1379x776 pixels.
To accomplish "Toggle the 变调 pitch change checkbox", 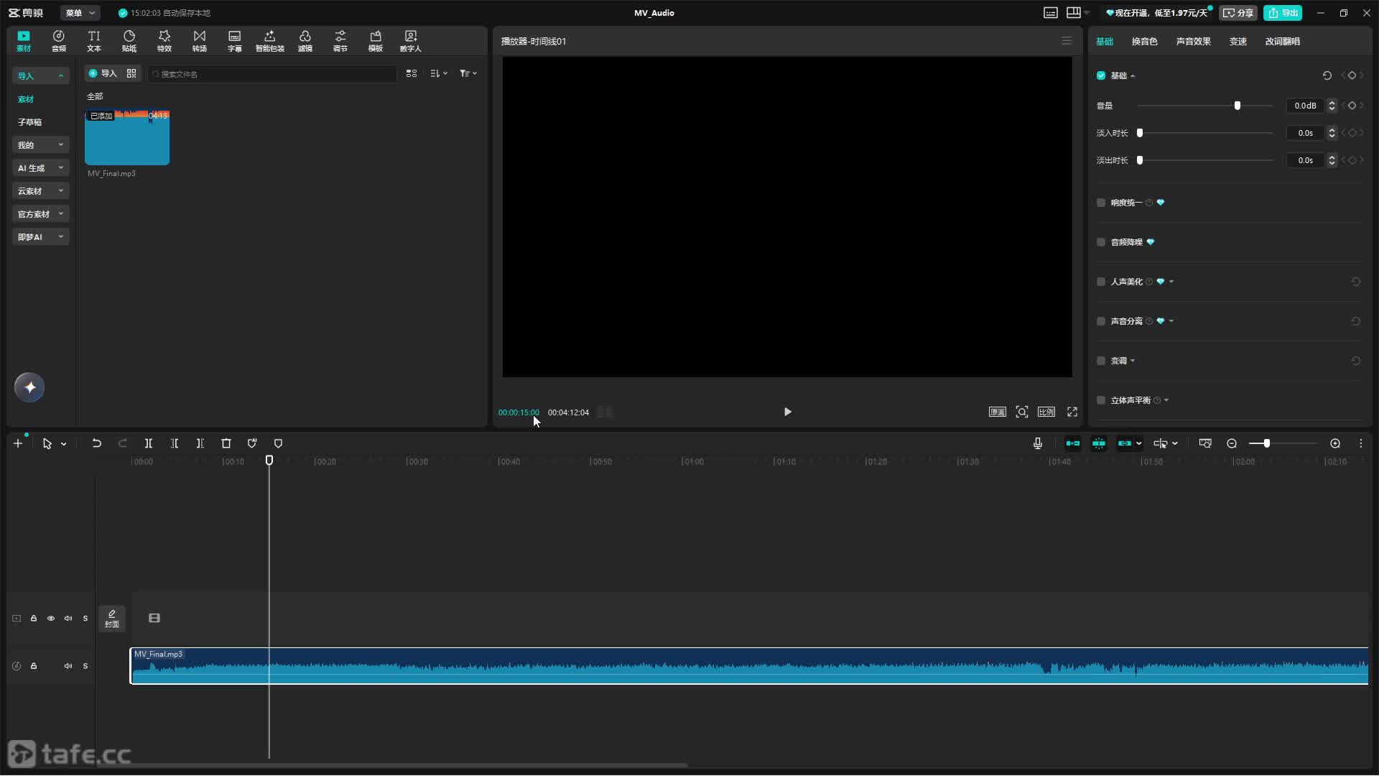I will point(1101,361).
